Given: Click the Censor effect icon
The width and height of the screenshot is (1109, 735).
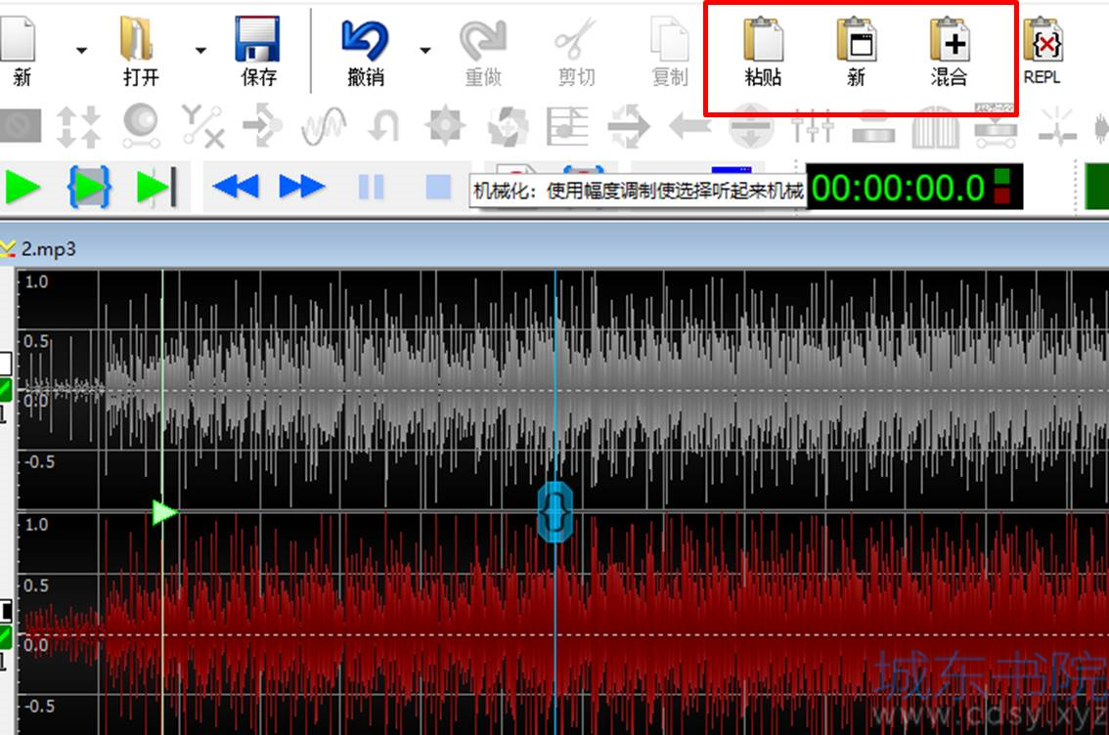Looking at the screenshot, I should (20, 126).
